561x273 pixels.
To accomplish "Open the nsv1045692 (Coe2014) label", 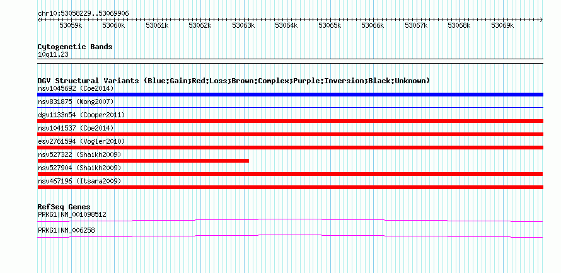I will pos(76,88).
